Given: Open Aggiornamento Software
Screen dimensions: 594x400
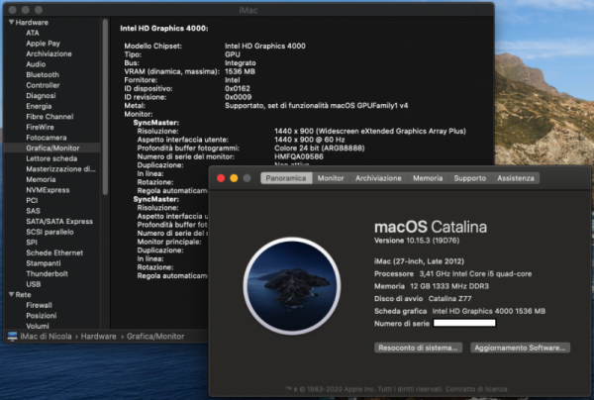Looking at the screenshot, I should tap(520, 348).
